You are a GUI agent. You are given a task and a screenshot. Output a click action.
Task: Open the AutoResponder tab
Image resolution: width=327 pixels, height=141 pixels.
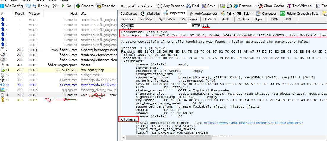pos(203,14)
